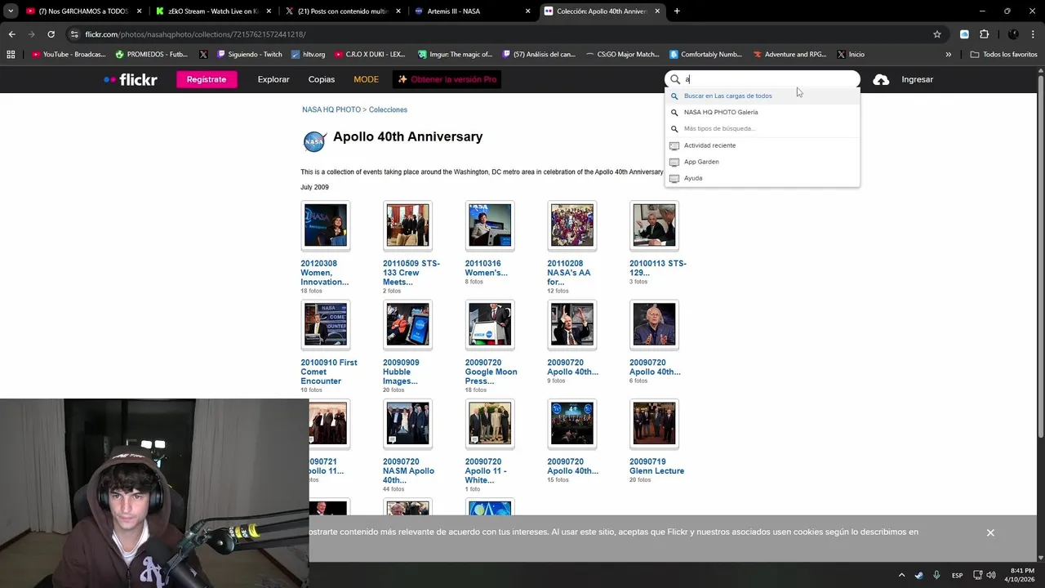
Task: Open 20110208 NASA's AA album thumbnail
Action: 571,225
